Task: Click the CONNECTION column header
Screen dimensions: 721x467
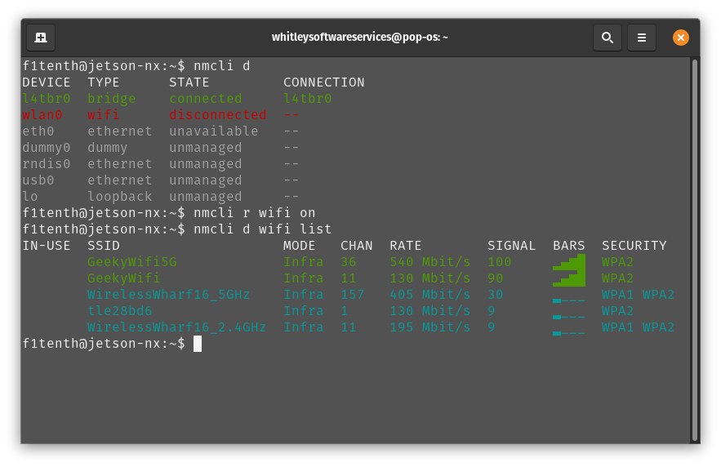Action: coord(323,82)
